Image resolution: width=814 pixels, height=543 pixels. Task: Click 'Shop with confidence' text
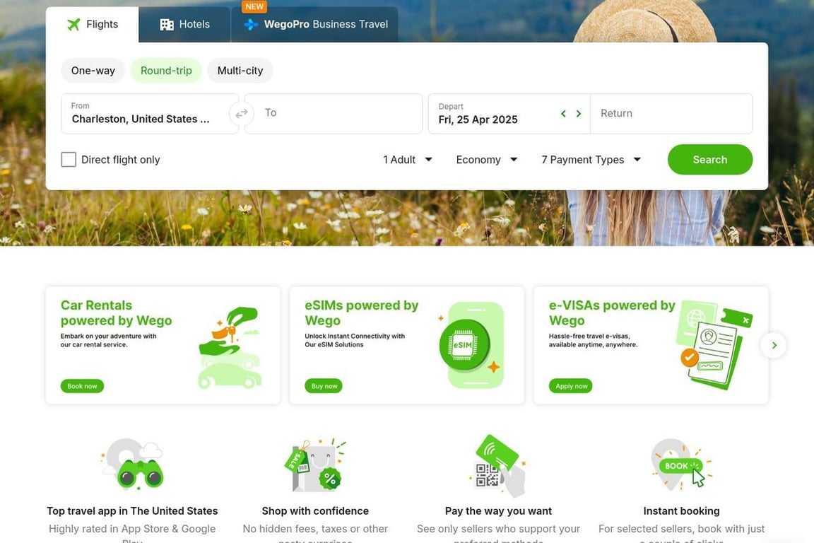[x=315, y=510]
